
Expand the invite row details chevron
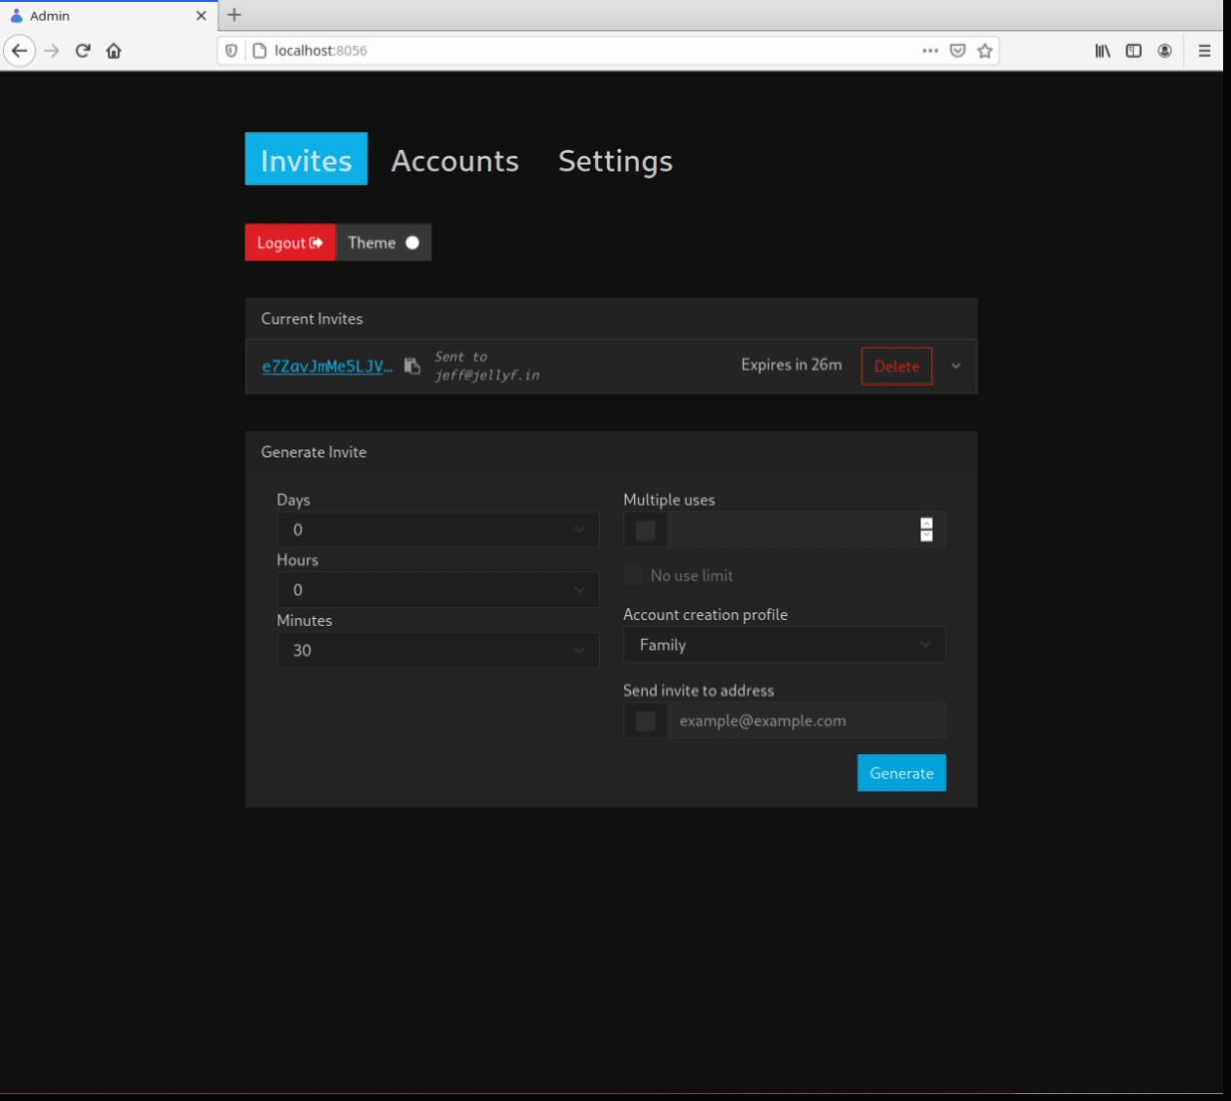(x=956, y=366)
